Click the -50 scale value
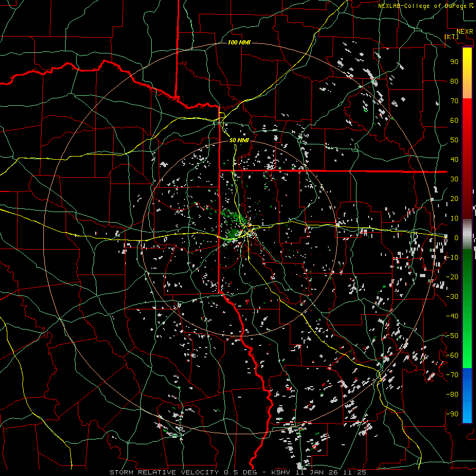The height and width of the screenshot is (476, 476). (x=452, y=336)
